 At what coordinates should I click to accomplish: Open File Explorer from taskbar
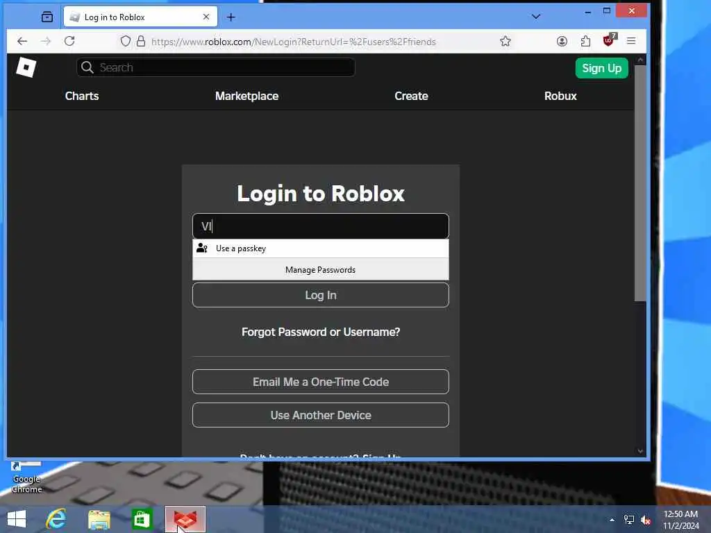click(x=99, y=519)
